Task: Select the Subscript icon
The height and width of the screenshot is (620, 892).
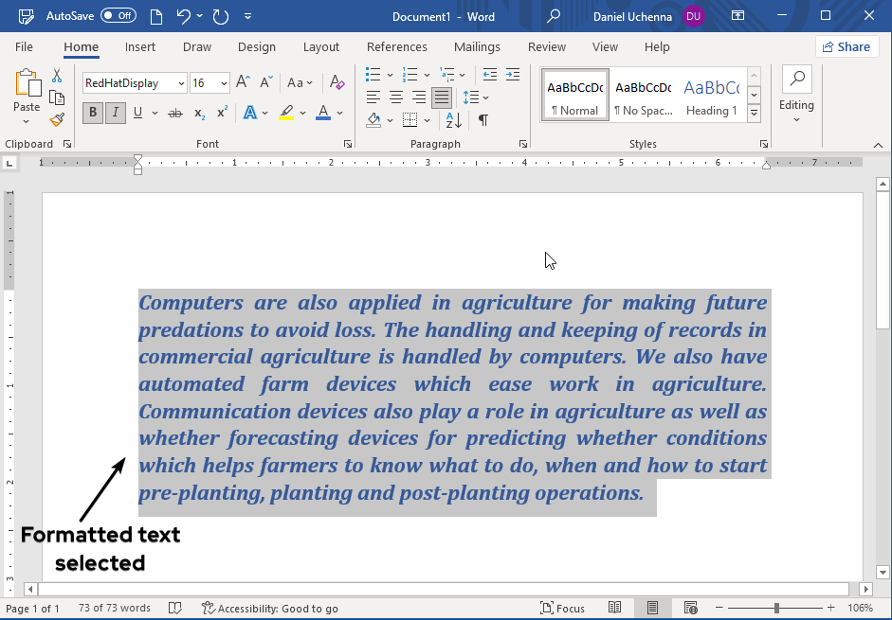Action: tap(198, 113)
